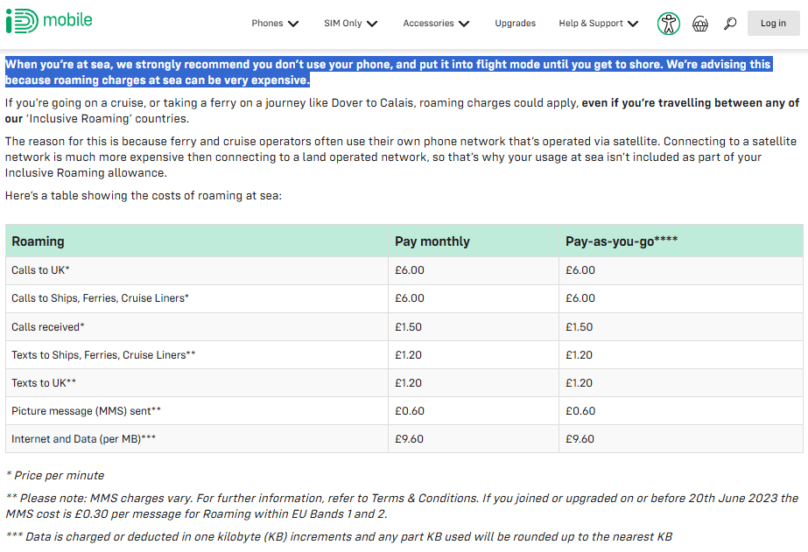Open the accessibility tools icon
The image size is (808, 552).
point(668,24)
